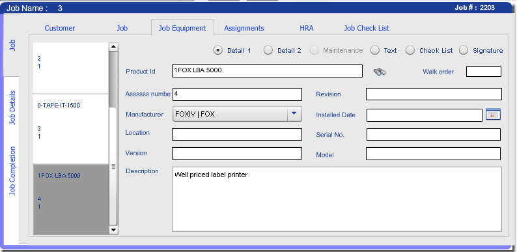The image size is (517, 252).
Task: Click the Description text area
Action: (x=337, y=199)
